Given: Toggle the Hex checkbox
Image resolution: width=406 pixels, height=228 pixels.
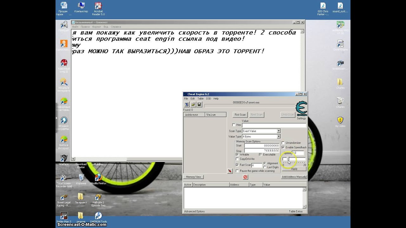Looking at the screenshot, I should 234,125.
